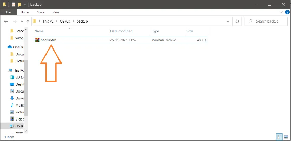Refresh the backup folder view

click(x=237, y=21)
